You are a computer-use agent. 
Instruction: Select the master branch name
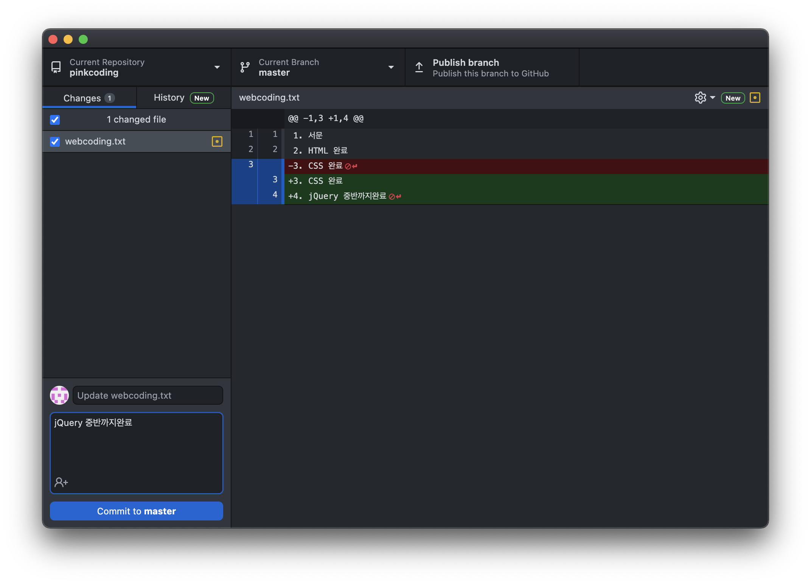(274, 73)
